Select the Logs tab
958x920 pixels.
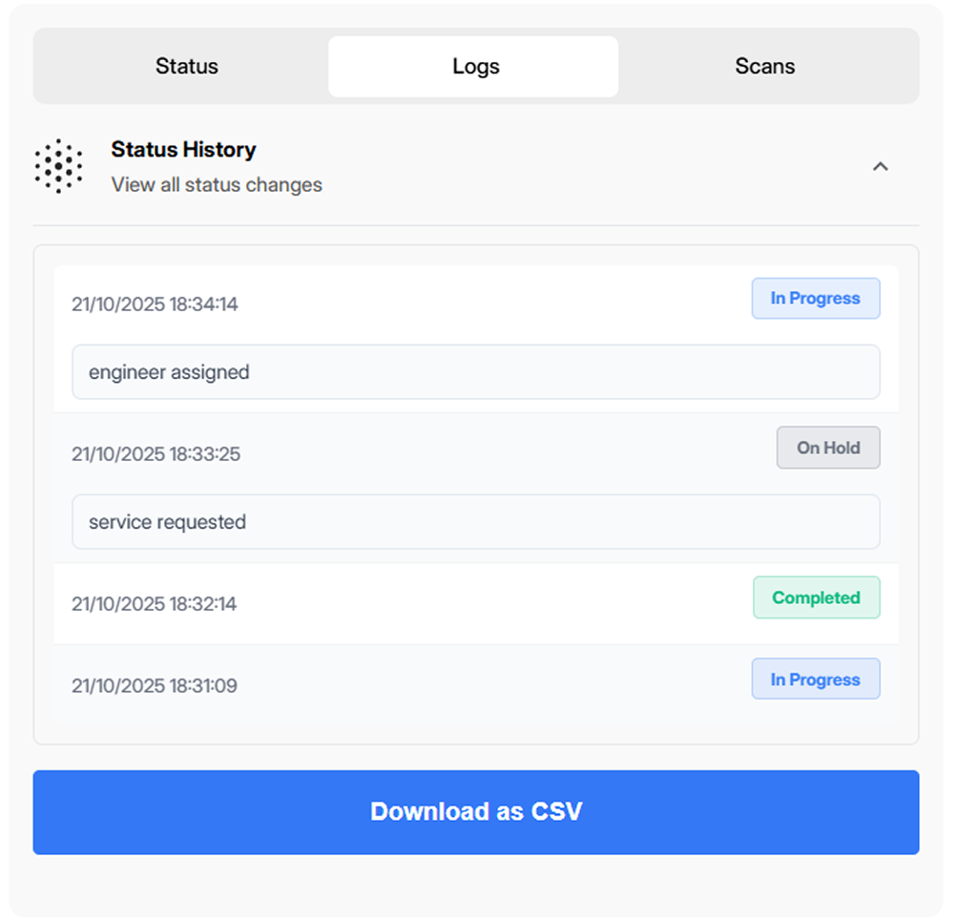(475, 67)
